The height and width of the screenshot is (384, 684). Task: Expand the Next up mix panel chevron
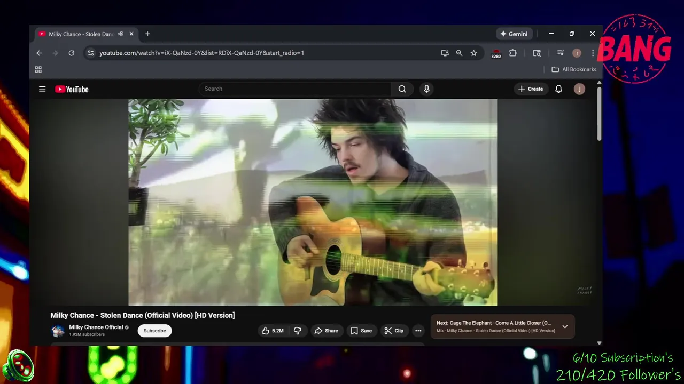click(565, 326)
